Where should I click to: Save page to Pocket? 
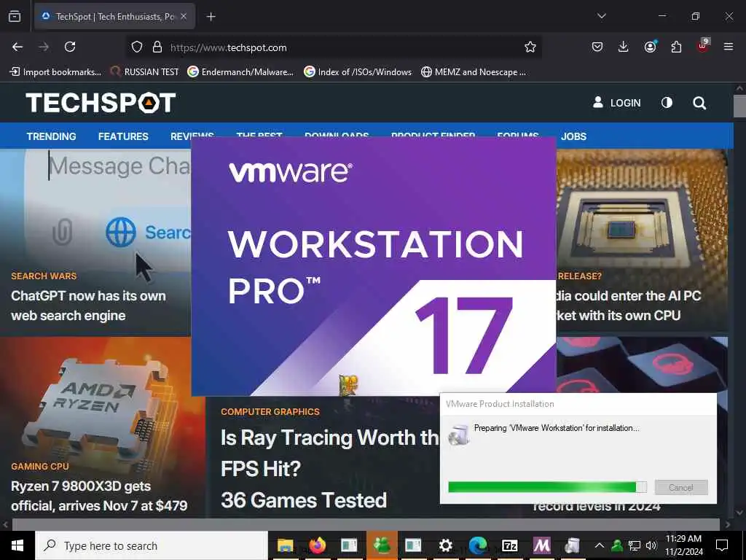coord(597,47)
